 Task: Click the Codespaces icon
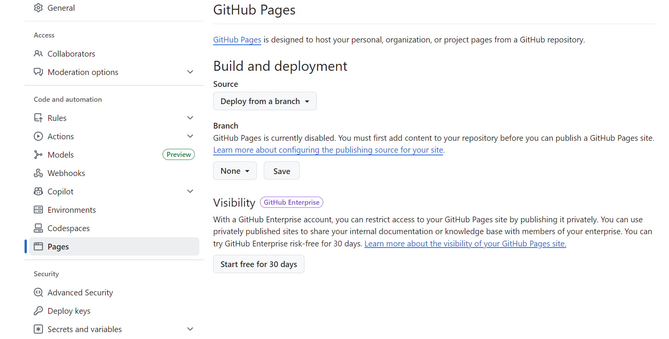pyautogui.click(x=38, y=228)
